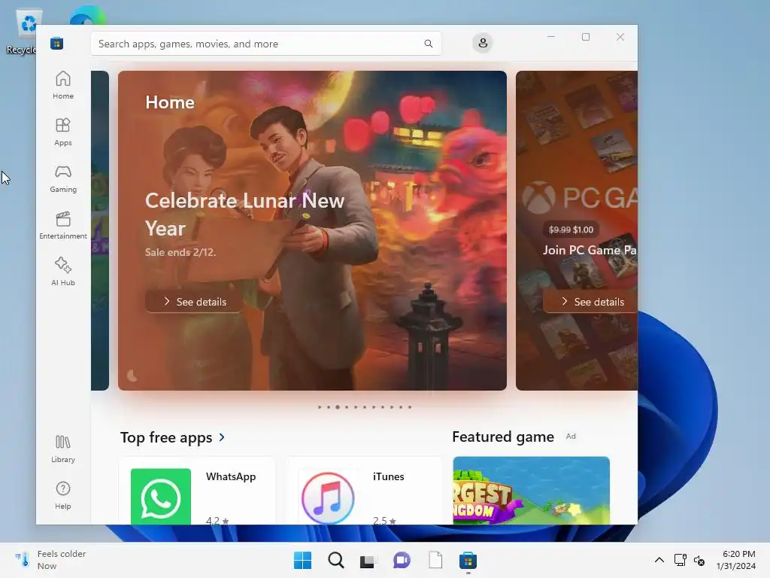Click the previous carousel card on left
Viewport: 770px width, 578px height.
coord(100,230)
